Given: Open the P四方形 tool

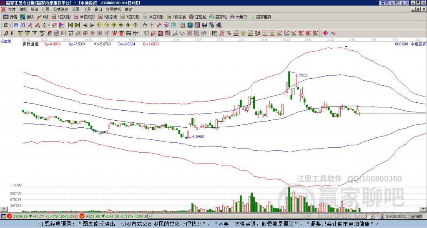Looking at the screenshot, I should 61,17.
